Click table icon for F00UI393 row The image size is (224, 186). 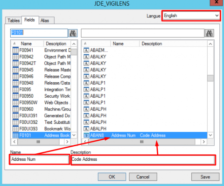[x=15, y=129]
